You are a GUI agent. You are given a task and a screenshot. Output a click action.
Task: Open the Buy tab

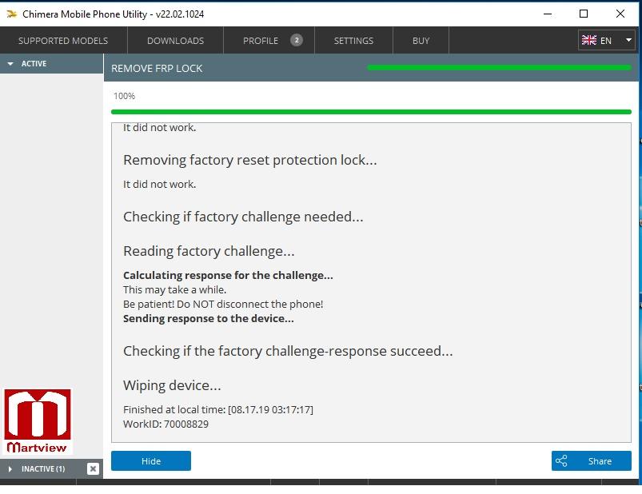(421, 41)
